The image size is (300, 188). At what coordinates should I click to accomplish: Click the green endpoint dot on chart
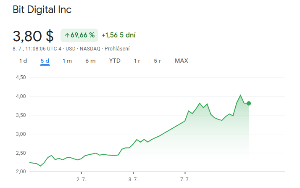point(249,103)
